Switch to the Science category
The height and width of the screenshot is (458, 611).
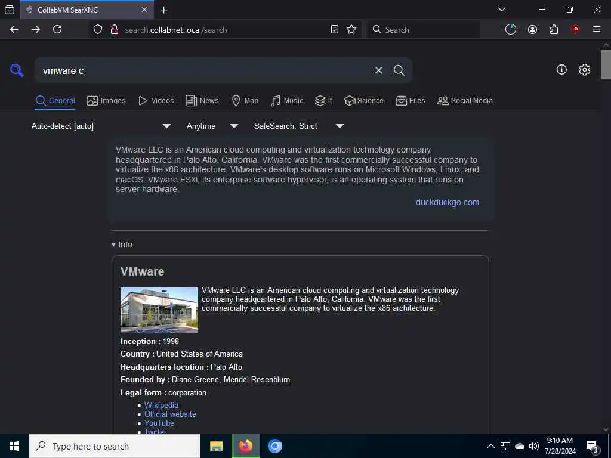(x=363, y=101)
